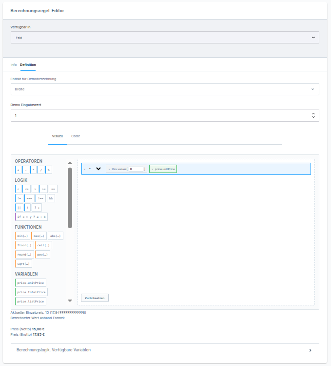Click the 'Preis (Brutto) 17,85 €' value
331x366 pixels.
point(27,335)
